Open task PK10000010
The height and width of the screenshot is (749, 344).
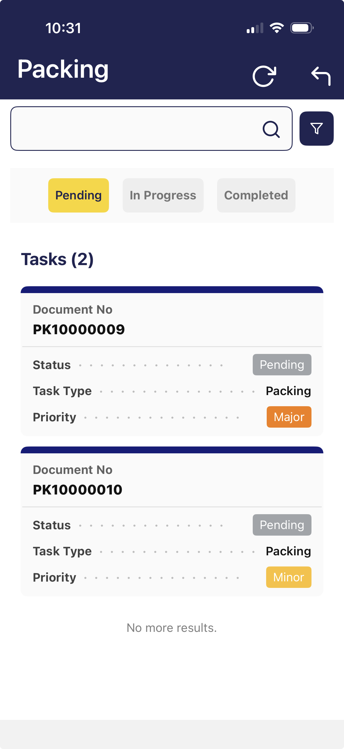(78, 489)
